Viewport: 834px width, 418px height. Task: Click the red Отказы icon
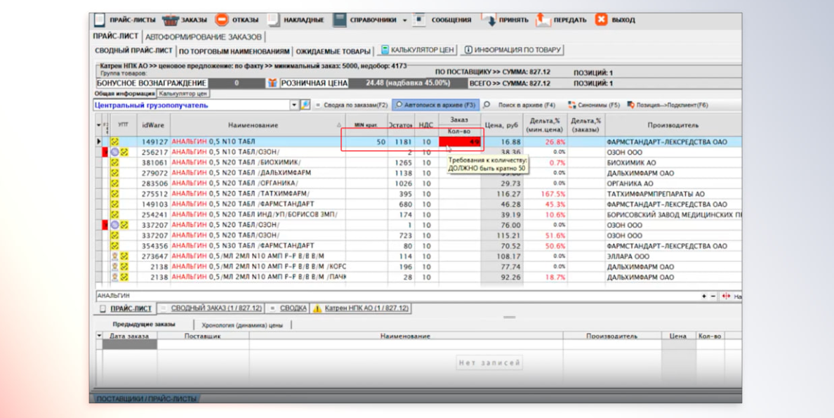(x=222, y=20)
